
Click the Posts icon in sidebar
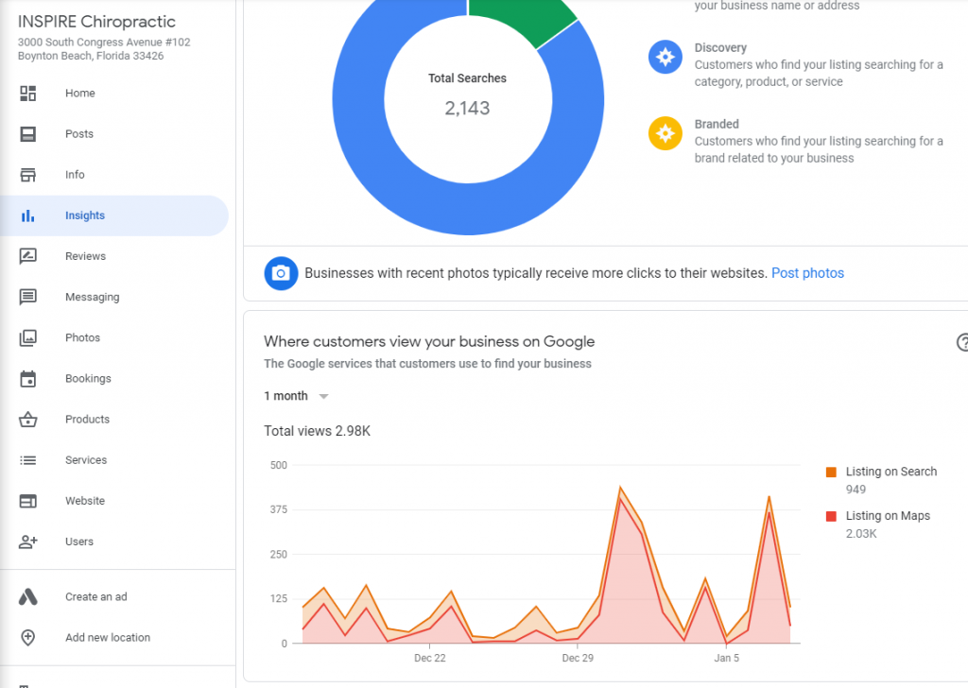tap(27, 134)
